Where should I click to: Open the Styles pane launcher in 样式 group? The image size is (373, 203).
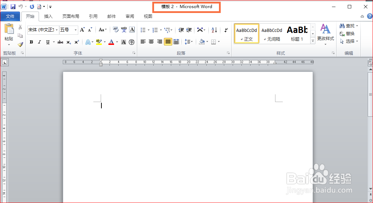(333, 53)
